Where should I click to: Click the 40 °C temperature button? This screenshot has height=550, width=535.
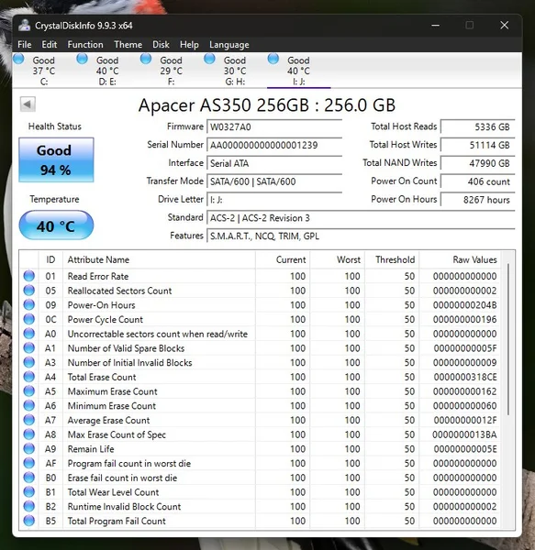[x=56, y=225]
